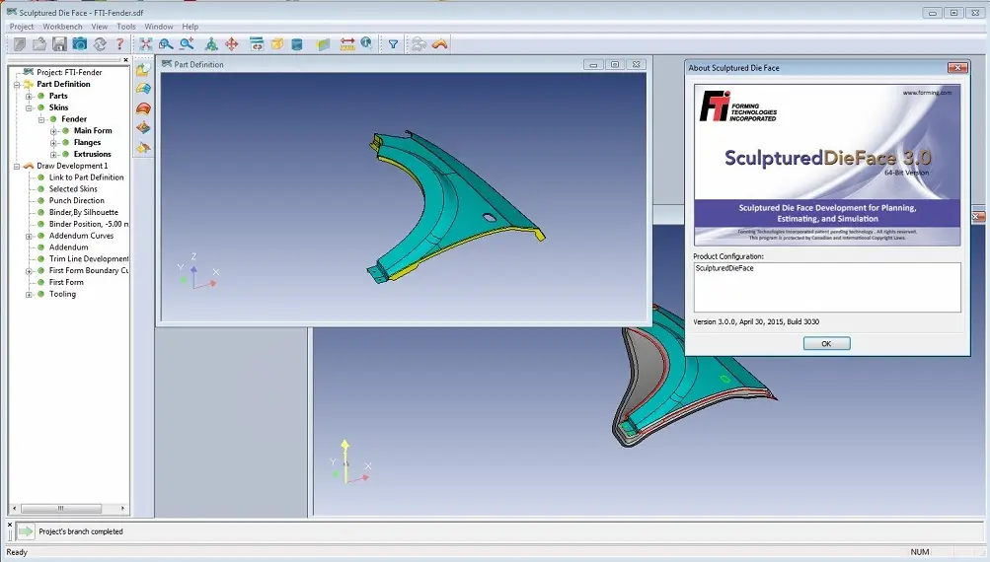Click the Zoom In/Out magnifier icon

coord(187,44)
